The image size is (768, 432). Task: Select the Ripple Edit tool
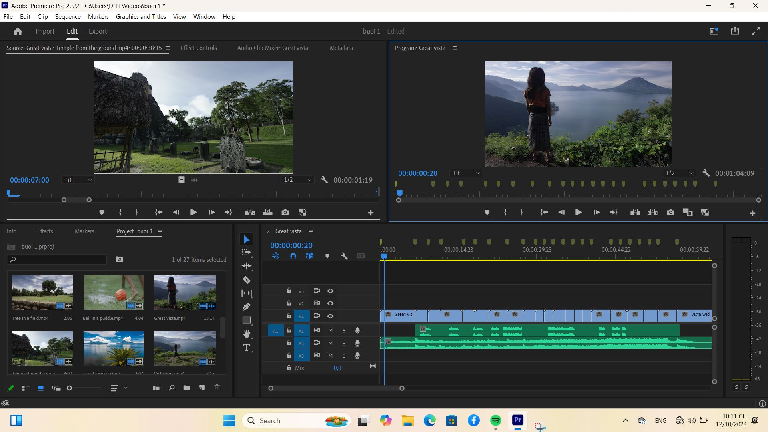tap(247, 266)
